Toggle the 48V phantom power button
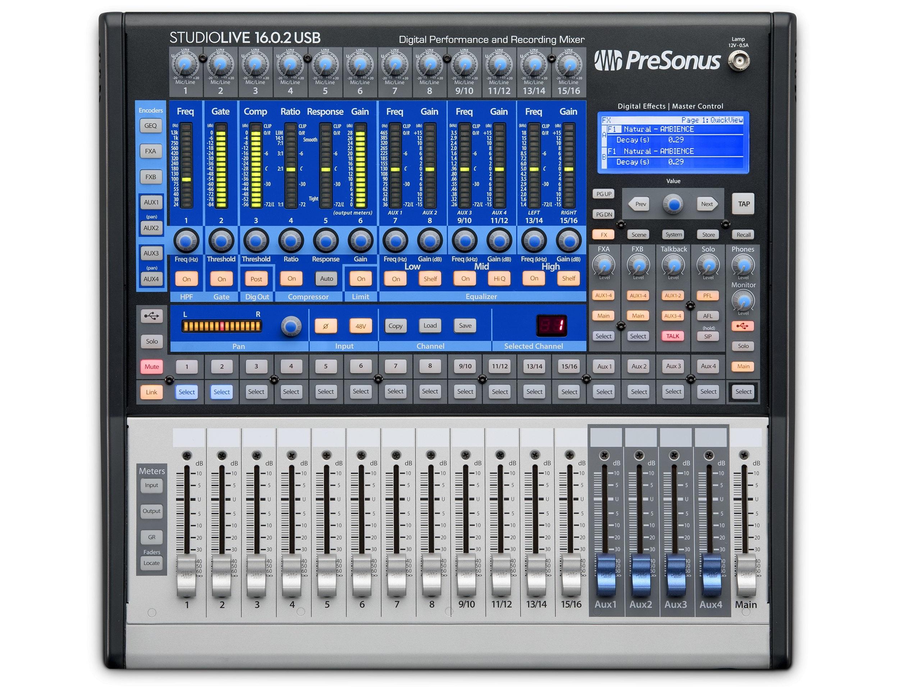The image size is (916, 687). pos(360,326)
